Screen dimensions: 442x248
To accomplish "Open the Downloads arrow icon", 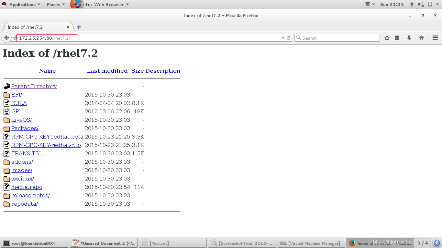I will tap(409, 38).
